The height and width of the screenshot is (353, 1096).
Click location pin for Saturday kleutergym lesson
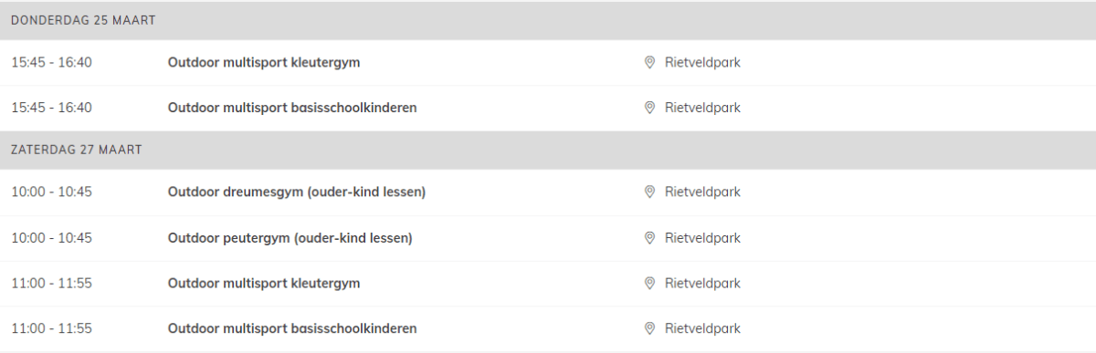(x=649, y=284)
